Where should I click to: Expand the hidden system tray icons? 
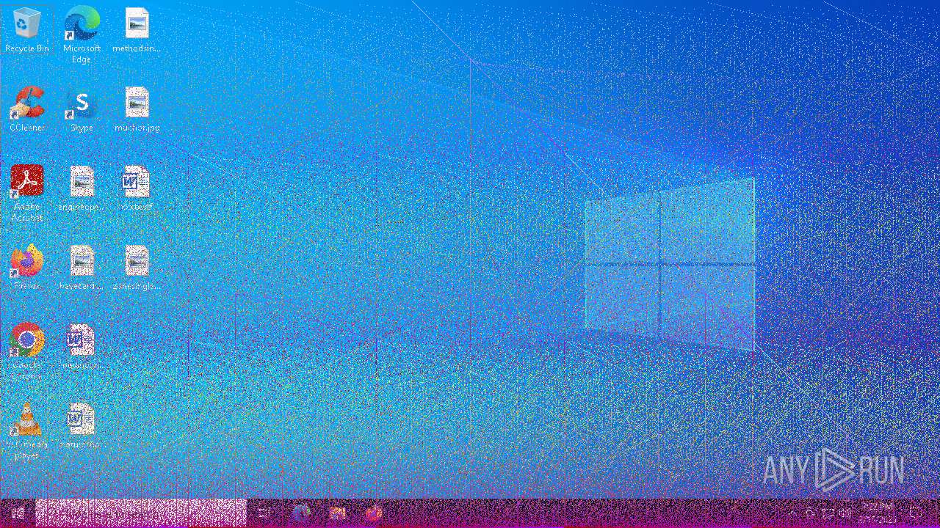(x=792, y=513)
